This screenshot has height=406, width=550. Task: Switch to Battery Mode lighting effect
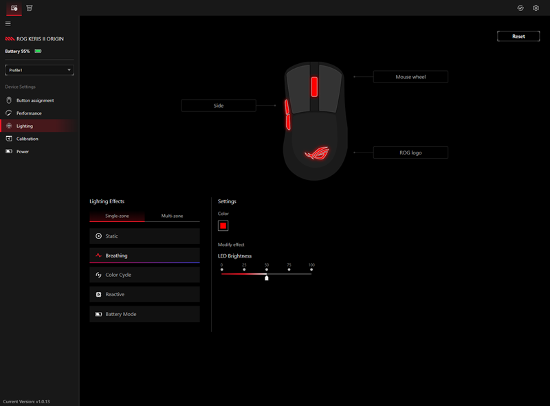click(x=144, y=314)
